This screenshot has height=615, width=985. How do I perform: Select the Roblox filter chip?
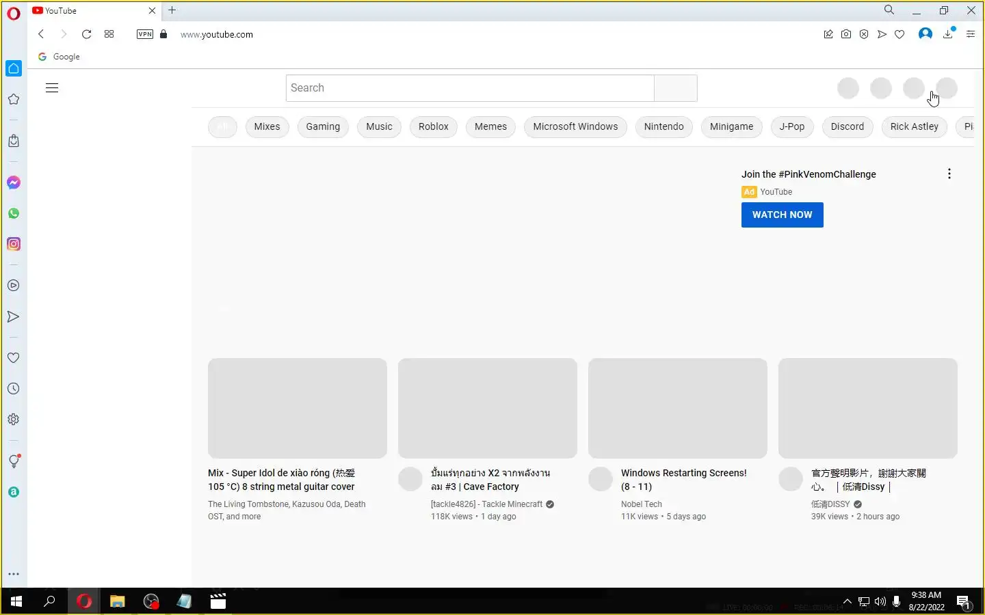pyautogui.click(x=434, y=126)
